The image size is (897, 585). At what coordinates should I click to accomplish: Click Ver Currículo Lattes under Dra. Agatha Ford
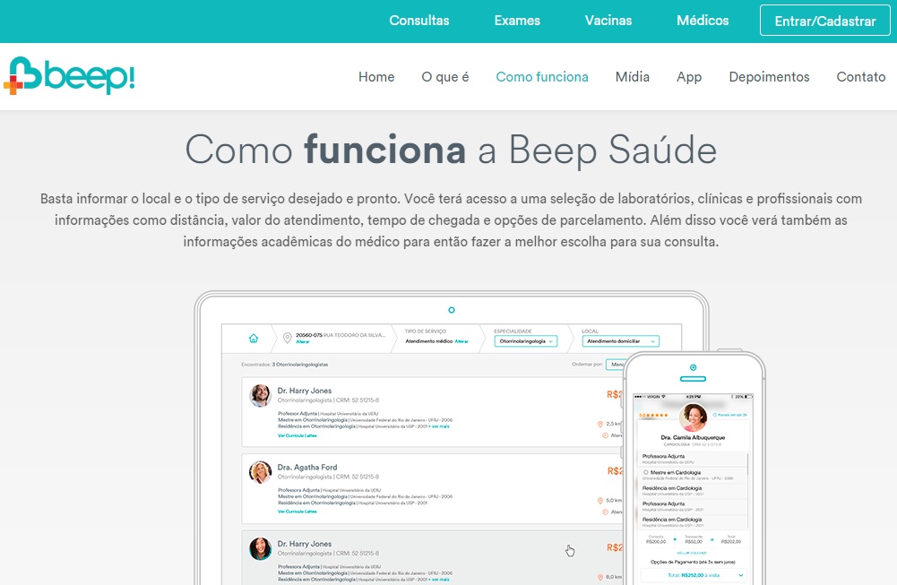297,512
